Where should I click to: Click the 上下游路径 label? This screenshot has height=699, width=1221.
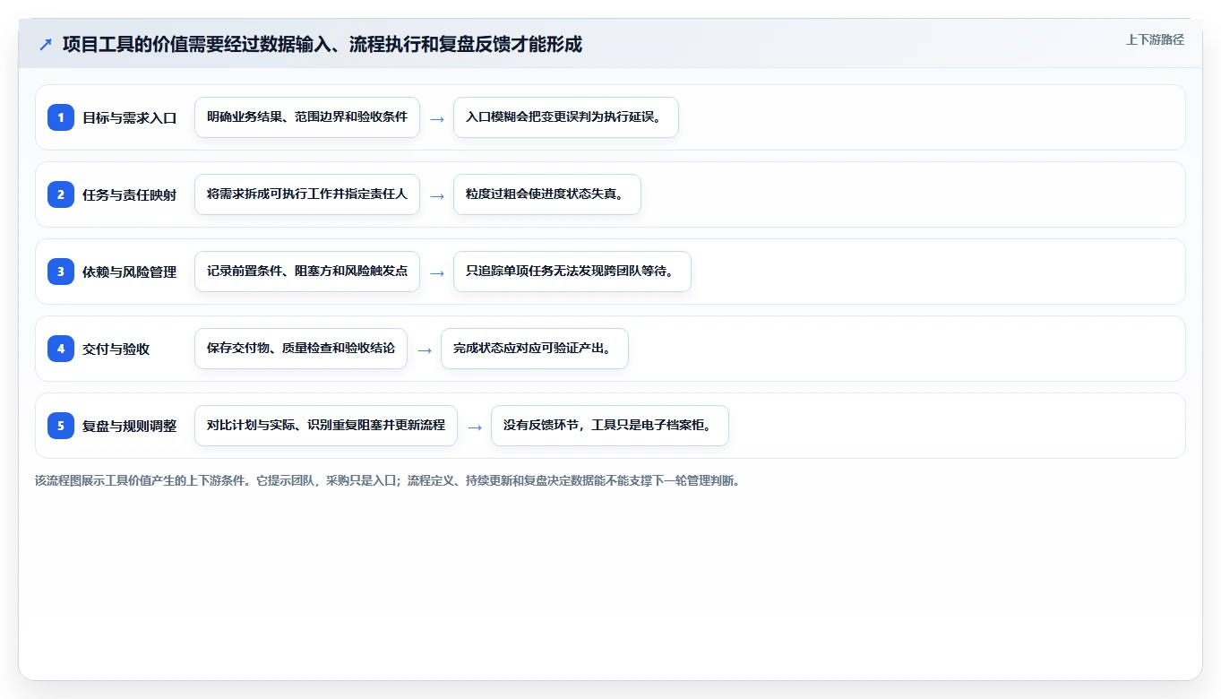(x=1155, y=39)
